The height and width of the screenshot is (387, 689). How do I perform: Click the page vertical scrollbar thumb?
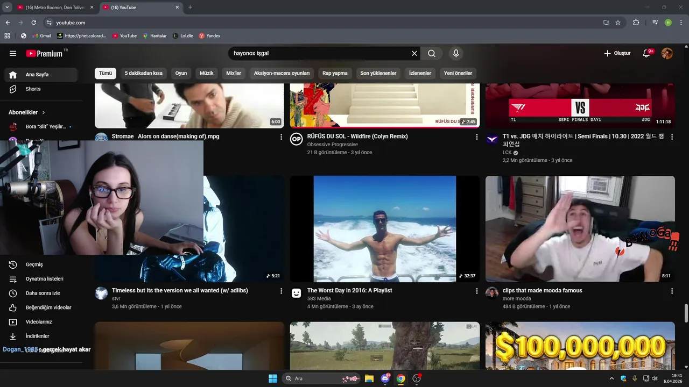(686, 313)
